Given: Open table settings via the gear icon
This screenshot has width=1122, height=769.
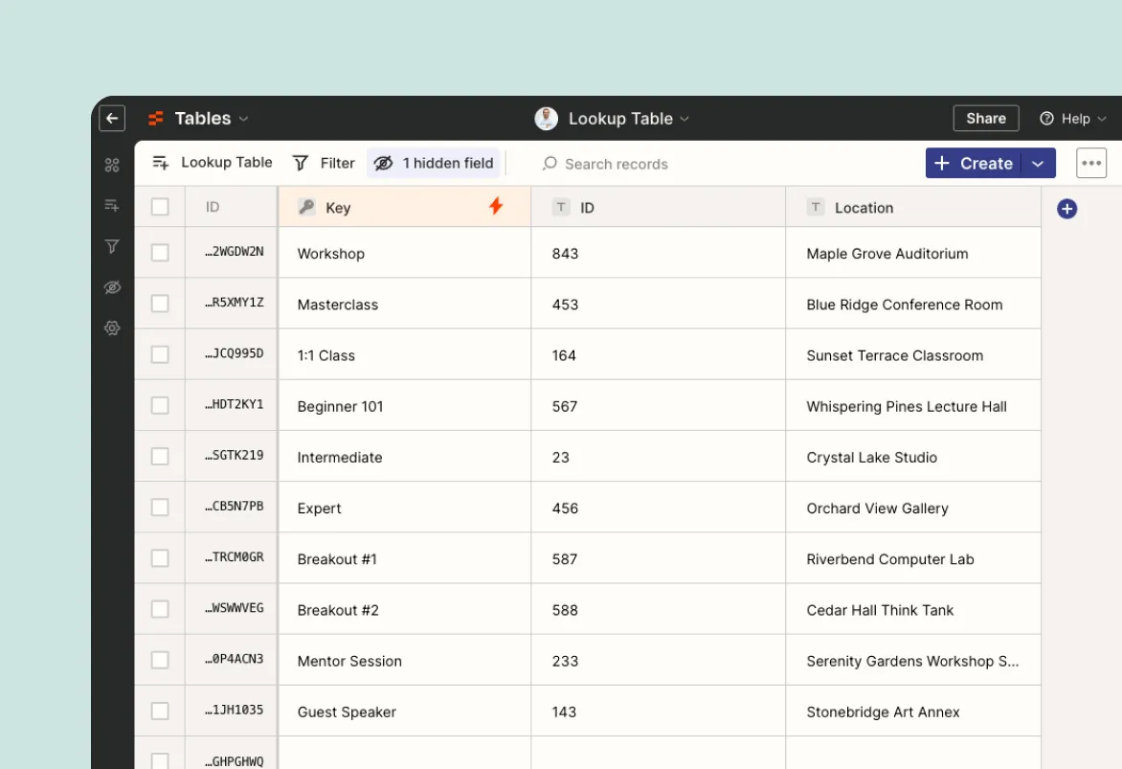Looking at the screenshot, I should 112,328.
